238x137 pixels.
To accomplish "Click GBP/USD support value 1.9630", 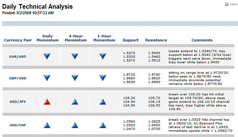I will pyautogui.click(x=129, y=82).
